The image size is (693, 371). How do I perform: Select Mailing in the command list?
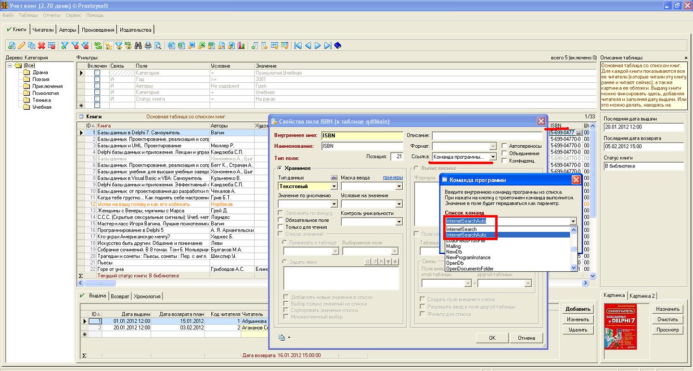coord(453,246)
